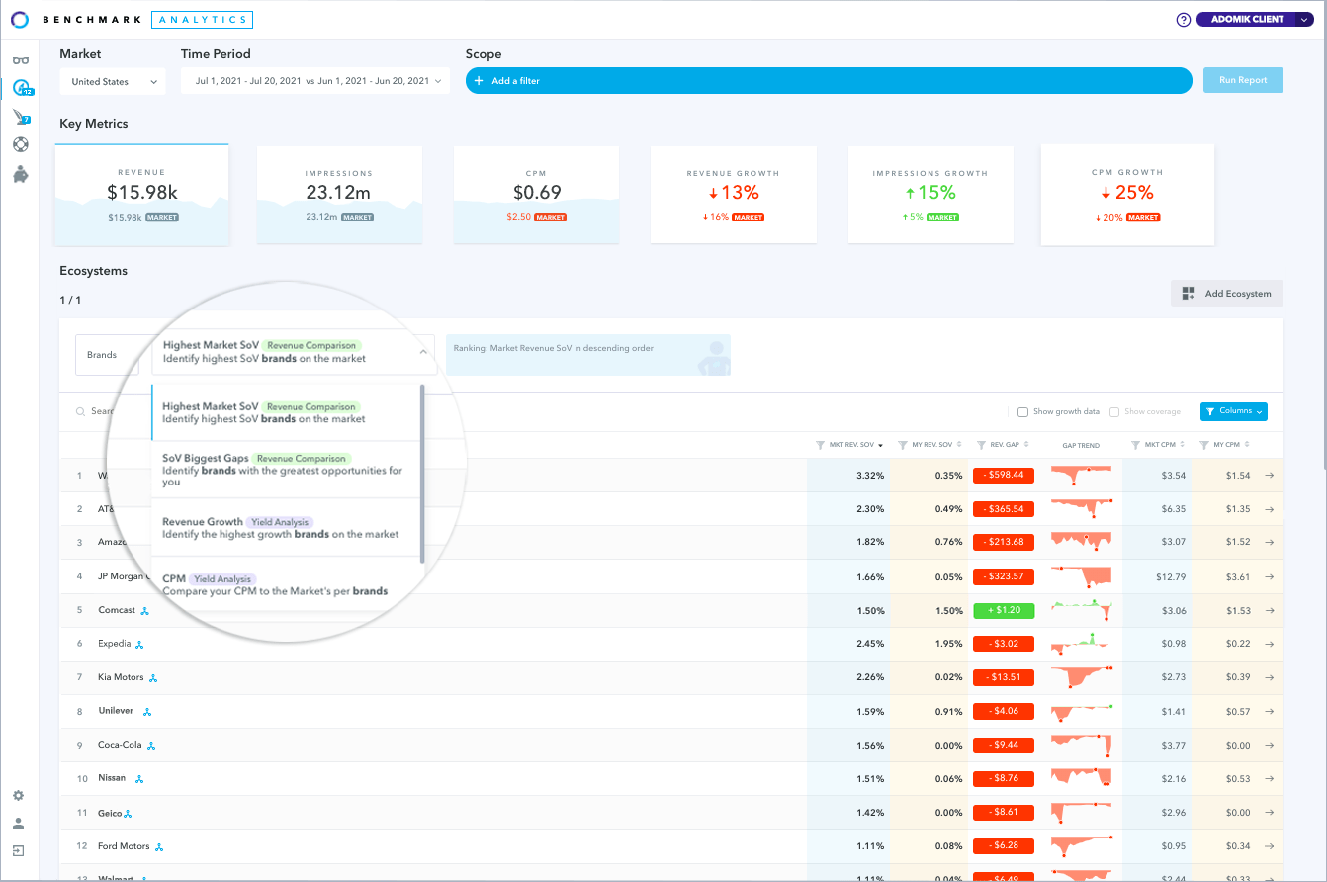Click the ecosystem icon next to Kia Motors

pyautogui.click(x=153, y=677)
